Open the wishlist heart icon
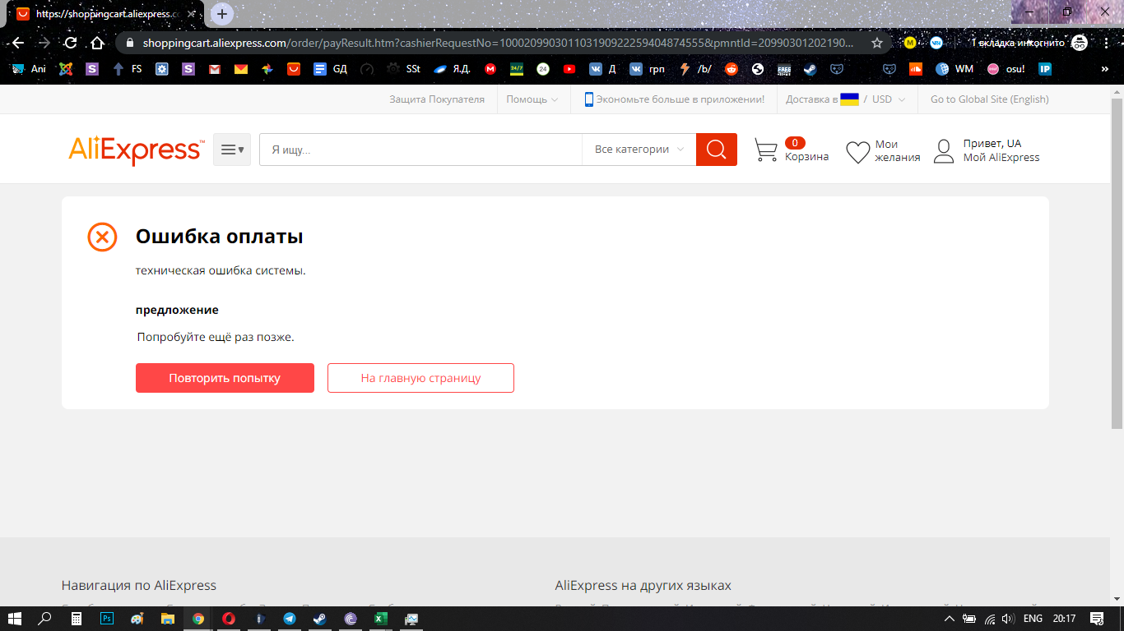 click(858, 152)
